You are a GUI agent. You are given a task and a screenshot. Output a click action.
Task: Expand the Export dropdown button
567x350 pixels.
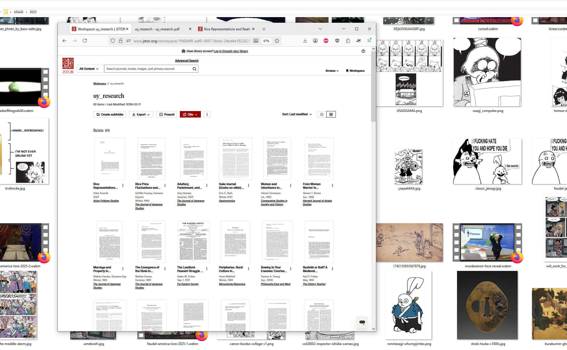click(141, 114)
